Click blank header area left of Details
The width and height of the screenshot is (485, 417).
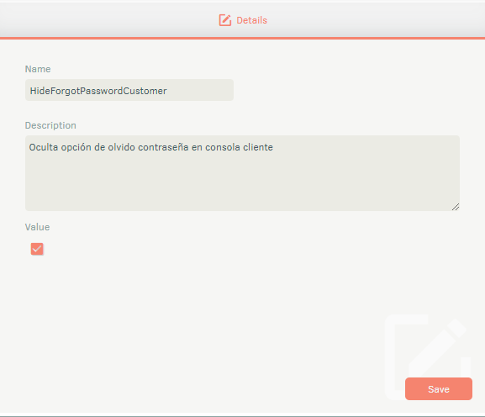pyautogui.click(x=108, y=20)
